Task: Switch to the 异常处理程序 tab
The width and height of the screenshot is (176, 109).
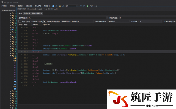Action: click(37, 13)
